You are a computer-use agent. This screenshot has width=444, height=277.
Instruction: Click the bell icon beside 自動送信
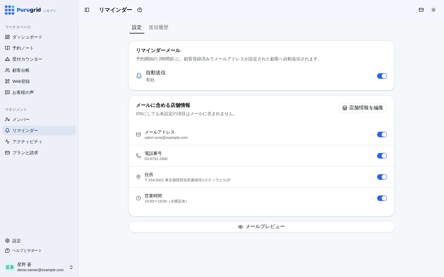139,76
